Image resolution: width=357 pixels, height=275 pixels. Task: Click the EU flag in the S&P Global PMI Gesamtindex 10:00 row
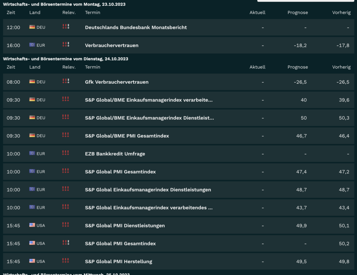32,171
